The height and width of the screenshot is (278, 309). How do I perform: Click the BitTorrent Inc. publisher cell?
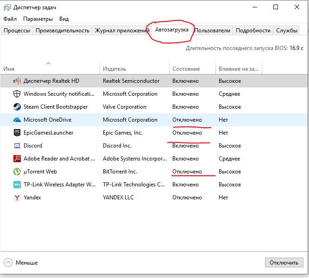(120, 172)
